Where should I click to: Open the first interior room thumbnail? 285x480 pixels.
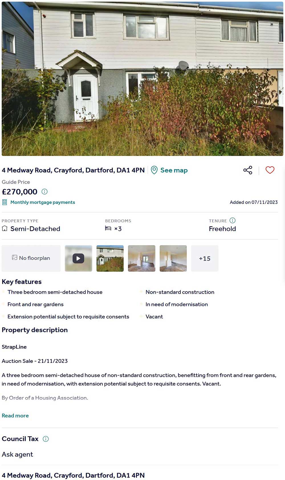[142, 258]
